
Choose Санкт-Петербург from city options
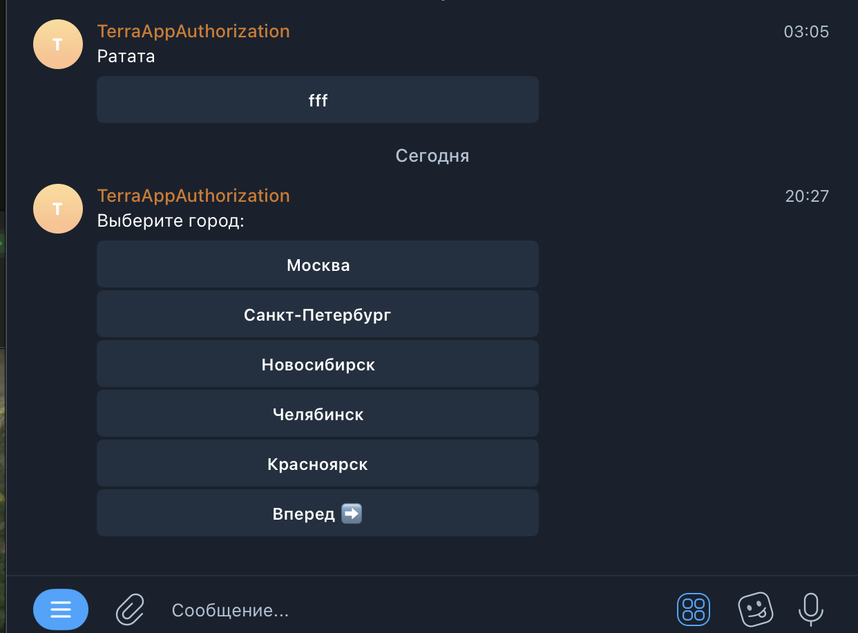coord(318,314)
